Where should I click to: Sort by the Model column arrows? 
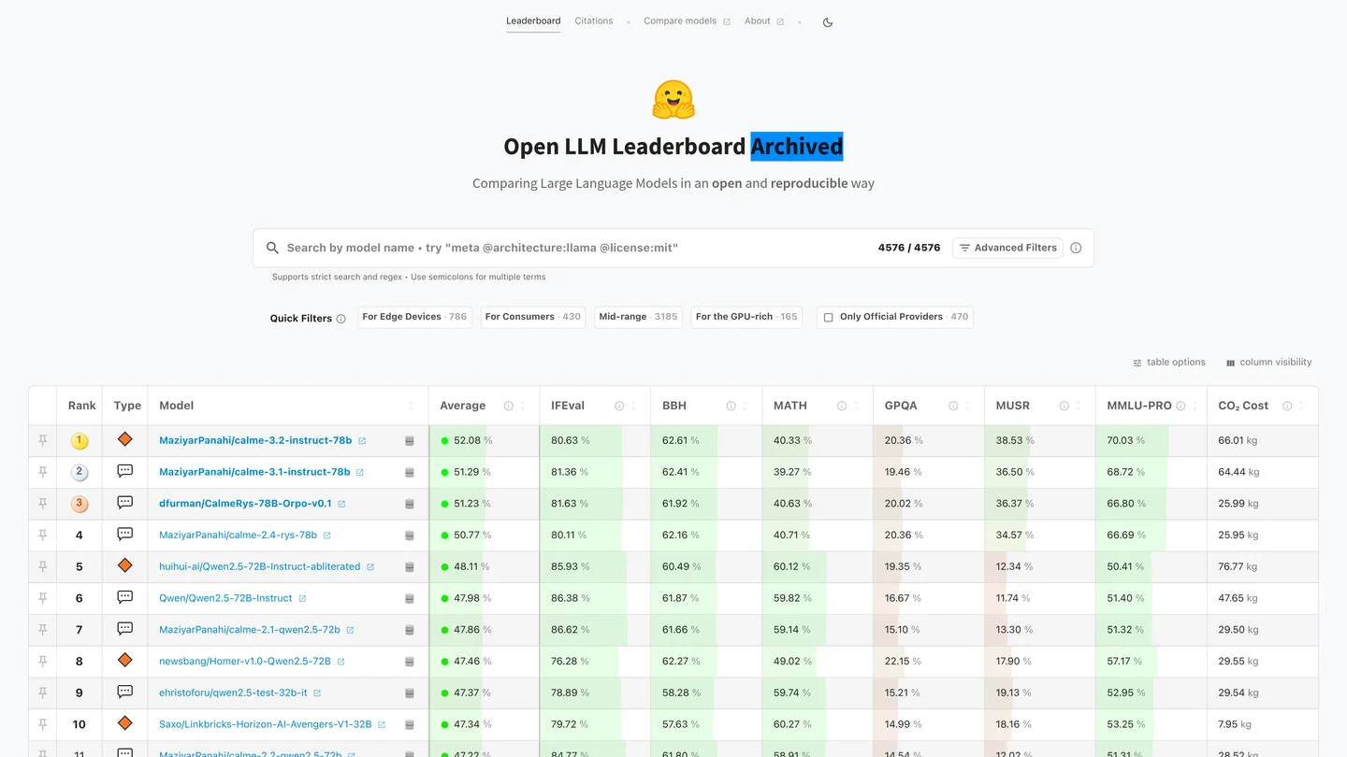coord(412,406)
